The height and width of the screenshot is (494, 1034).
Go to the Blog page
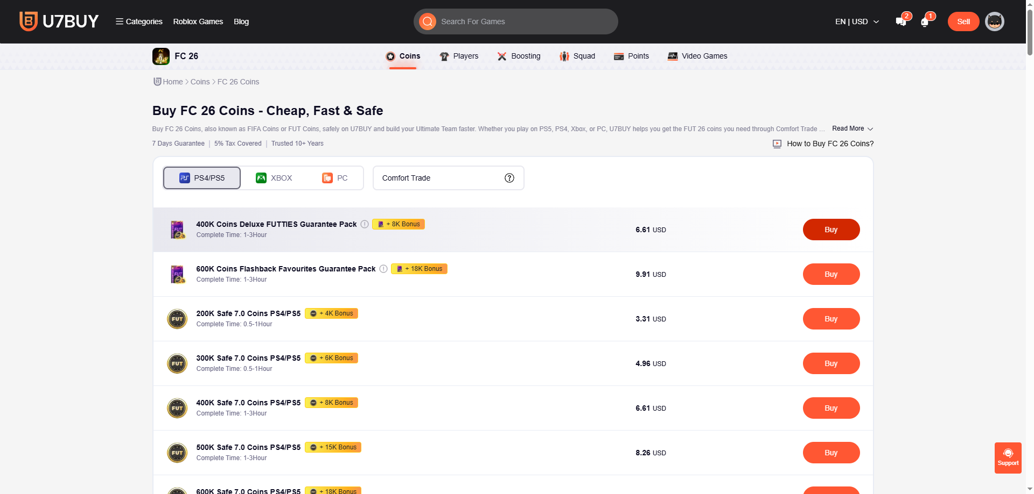pos(241,22)
